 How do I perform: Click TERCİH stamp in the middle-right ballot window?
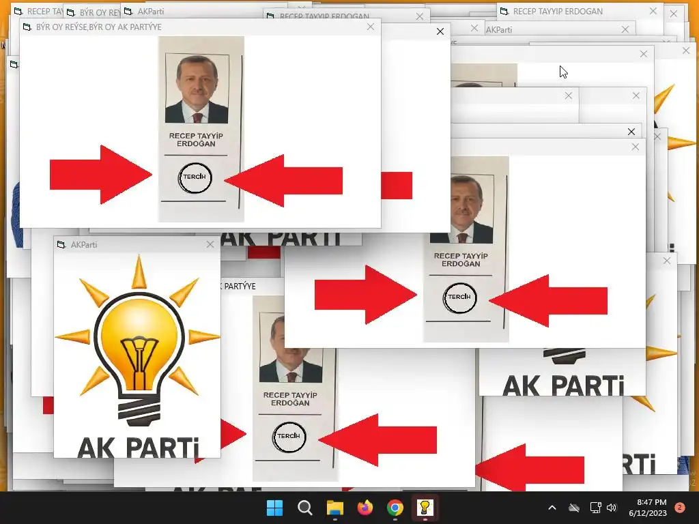pos(459,297)
